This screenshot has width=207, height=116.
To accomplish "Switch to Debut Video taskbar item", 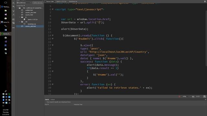I will [5, 22].
